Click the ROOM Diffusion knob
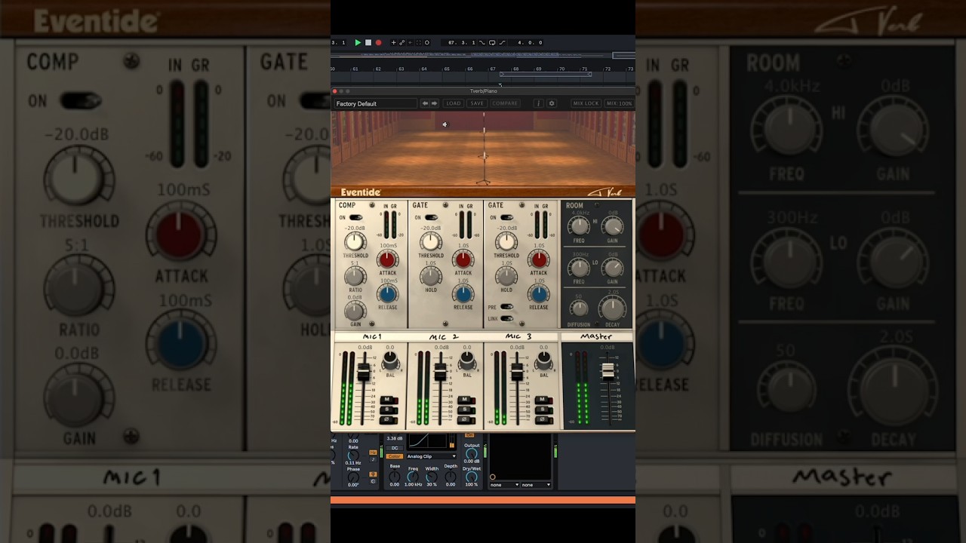Screen dimensions: 966x543 578,308
